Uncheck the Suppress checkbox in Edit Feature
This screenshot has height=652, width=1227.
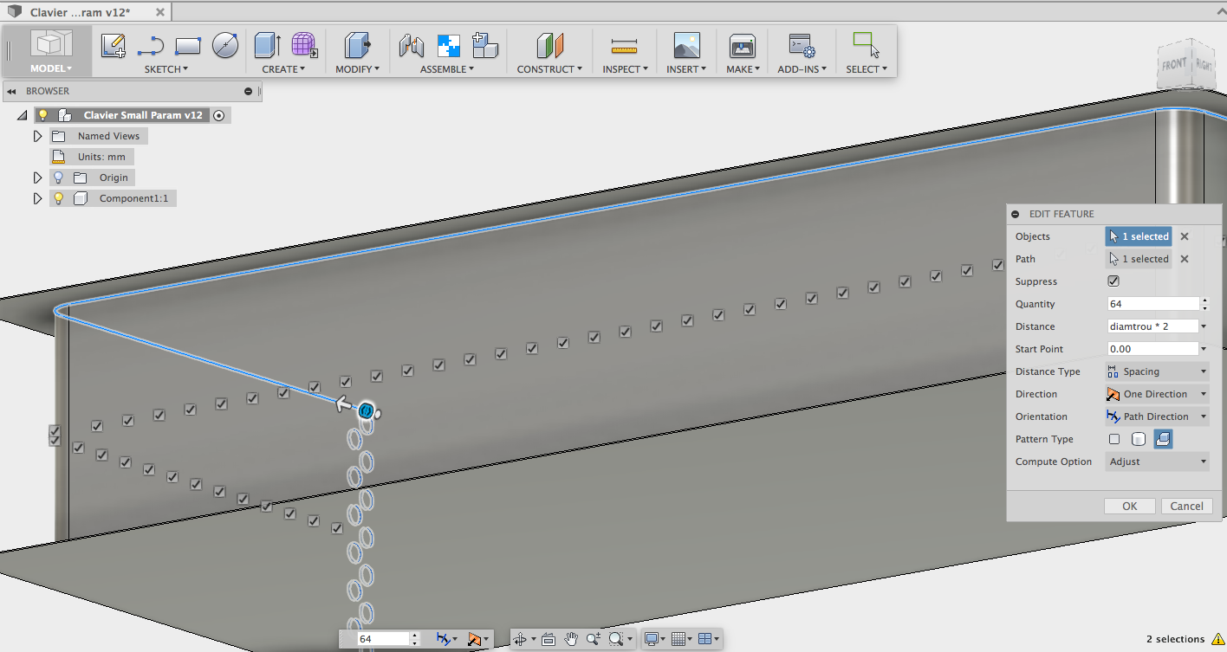click(x=1112, y=281)
